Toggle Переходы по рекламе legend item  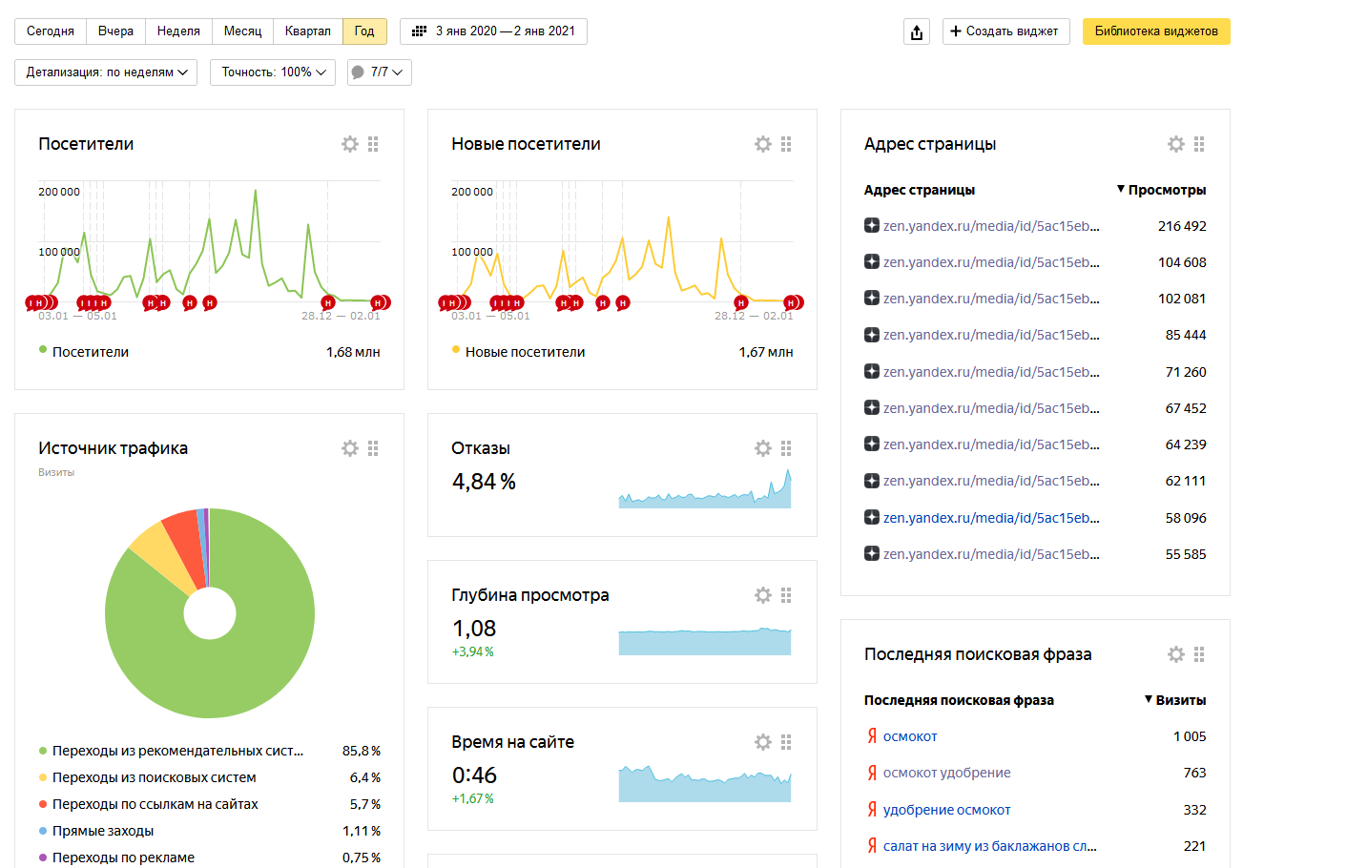tap(116, 858)
